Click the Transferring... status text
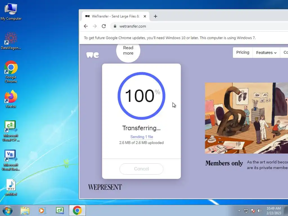 tap(141, 128)
